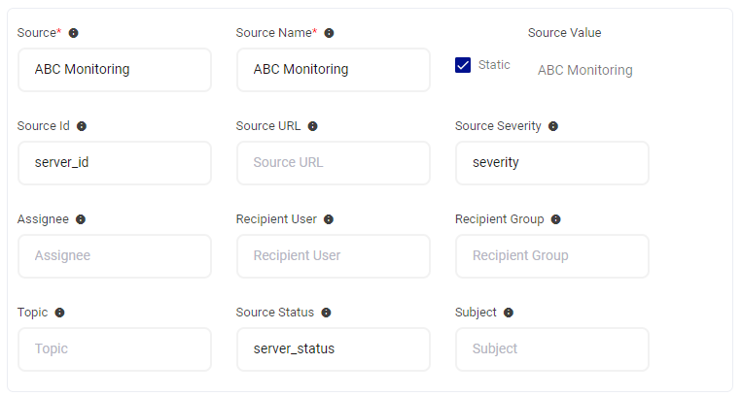Click the Source Id field with server_id
The image size is (742, 397).
pos(114,163)
